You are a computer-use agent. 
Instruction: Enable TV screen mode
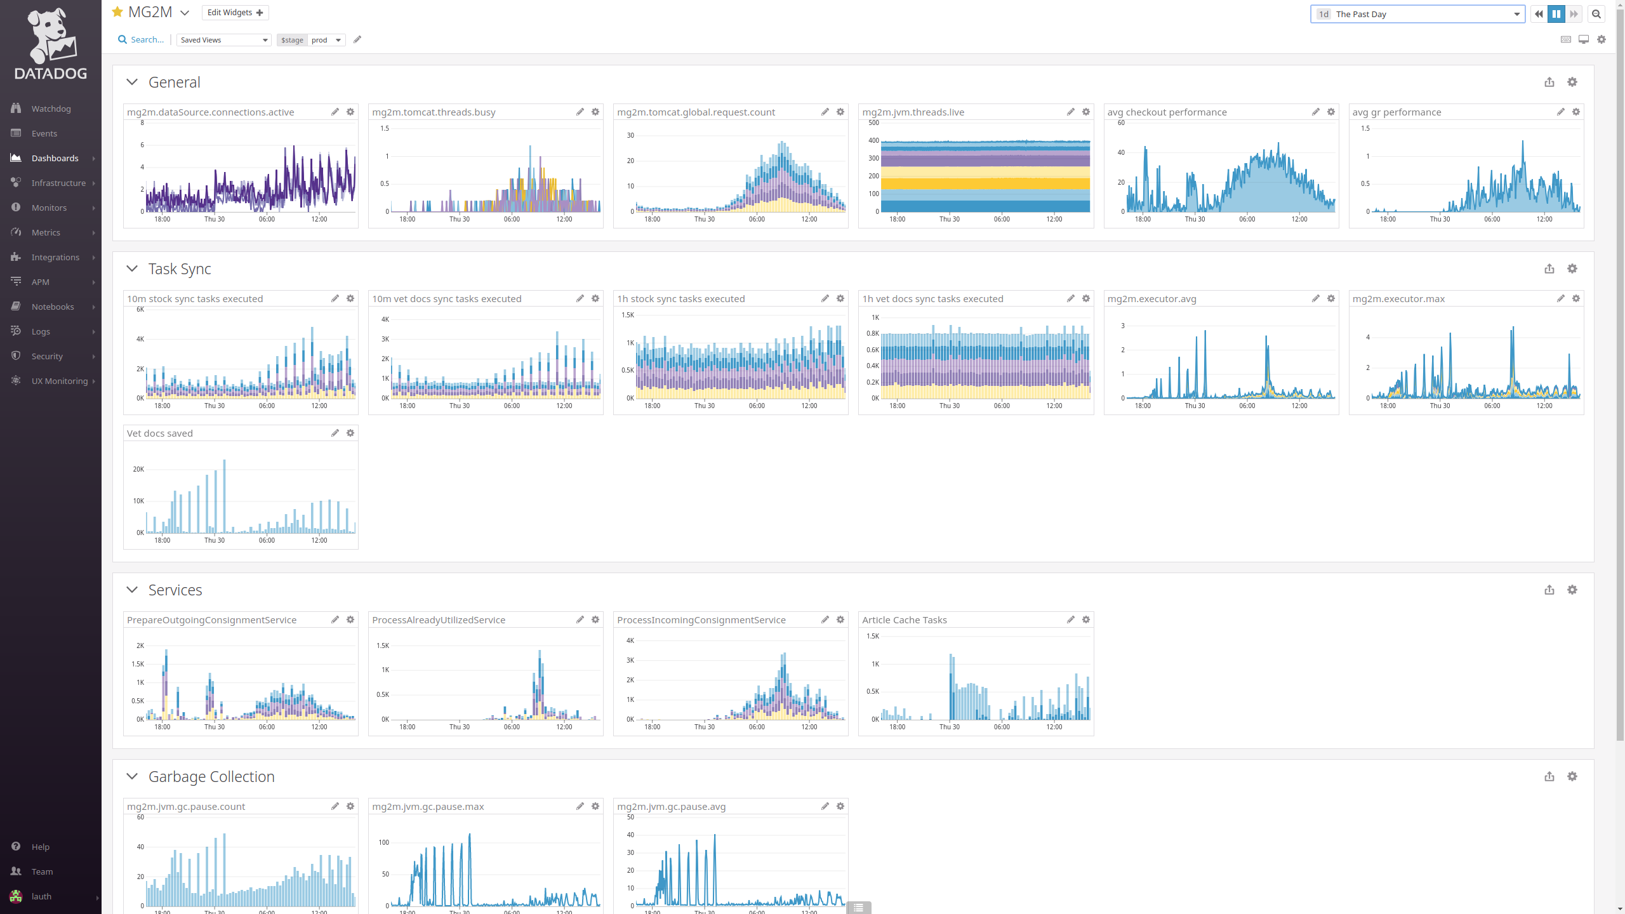click(1583, 39)
